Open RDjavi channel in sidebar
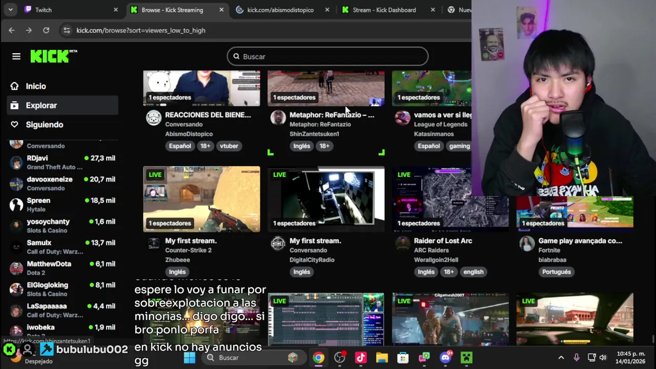 (63, 162)
